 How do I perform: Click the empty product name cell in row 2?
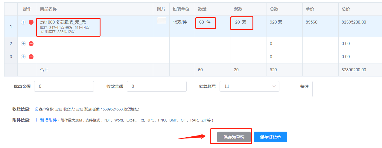95,43
